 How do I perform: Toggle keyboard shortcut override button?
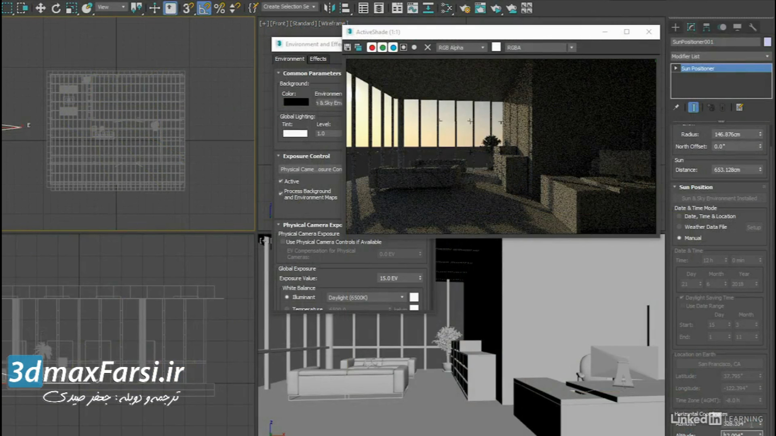pos(170,8)
